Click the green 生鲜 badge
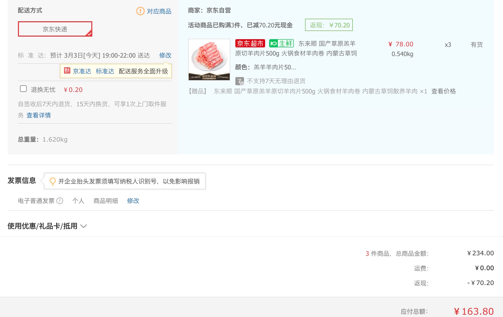Image resolution: width=503 pixels, height=317 pixels. click(281, 43)
